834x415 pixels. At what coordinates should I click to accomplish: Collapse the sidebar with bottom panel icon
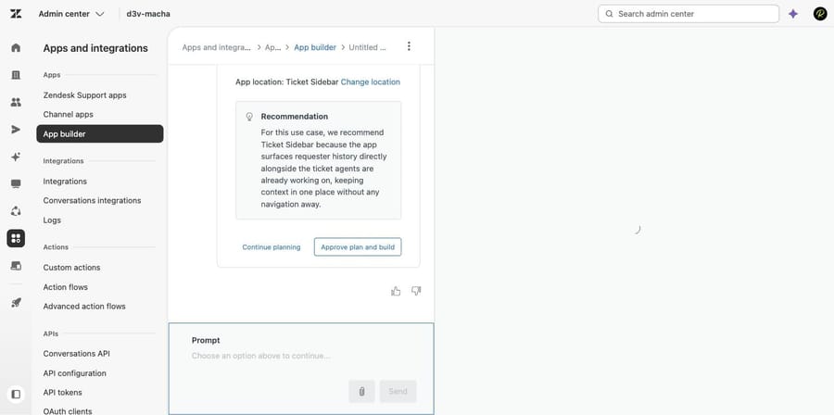[x=16, y=395]
